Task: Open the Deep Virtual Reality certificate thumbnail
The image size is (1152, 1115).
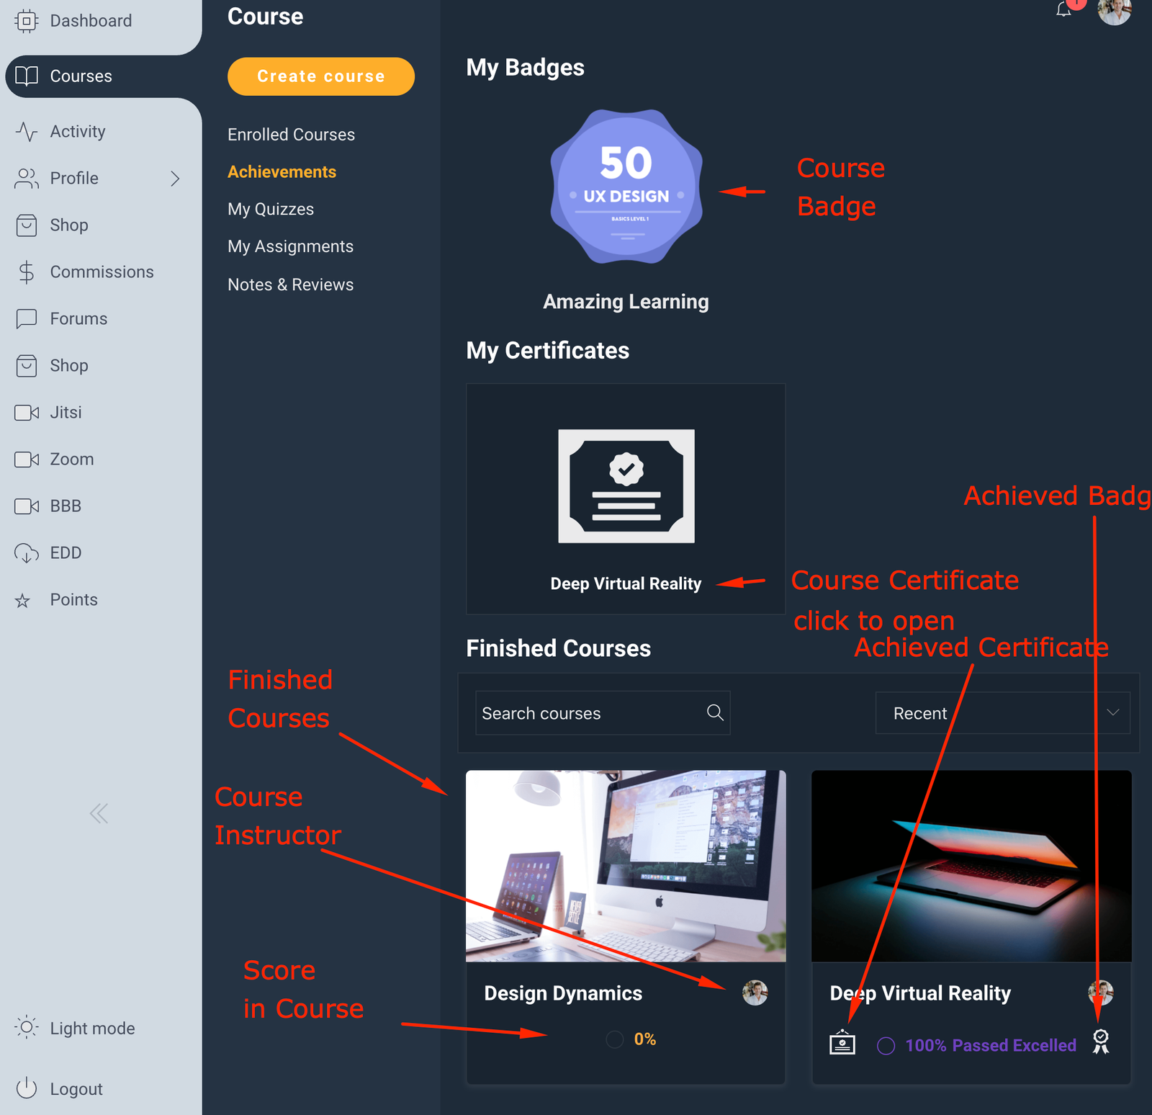Action: coord(626,486)
